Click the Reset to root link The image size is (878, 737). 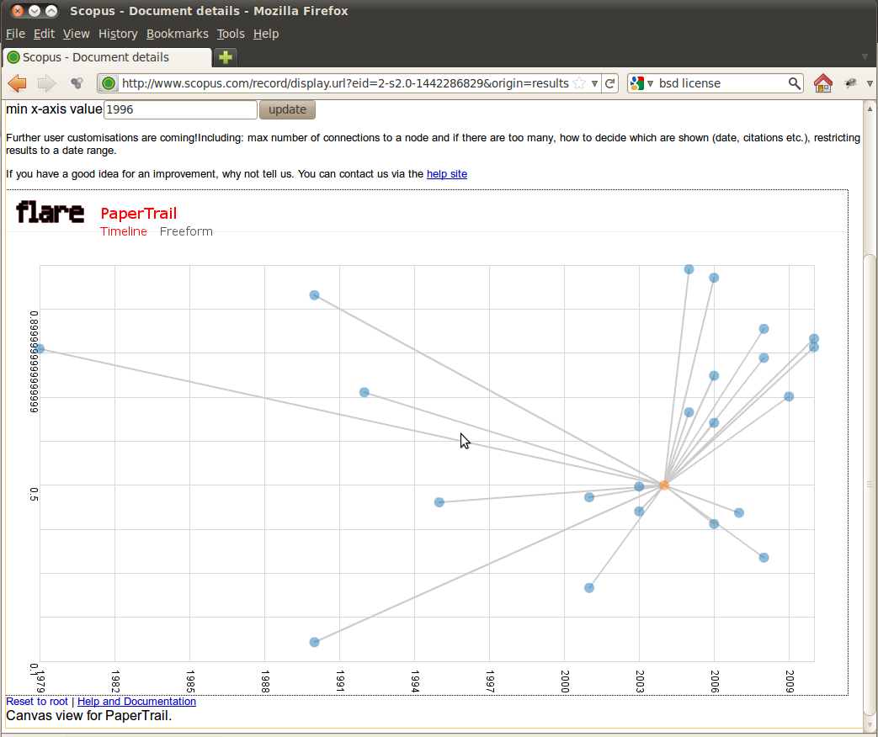[x=37, y=701]
